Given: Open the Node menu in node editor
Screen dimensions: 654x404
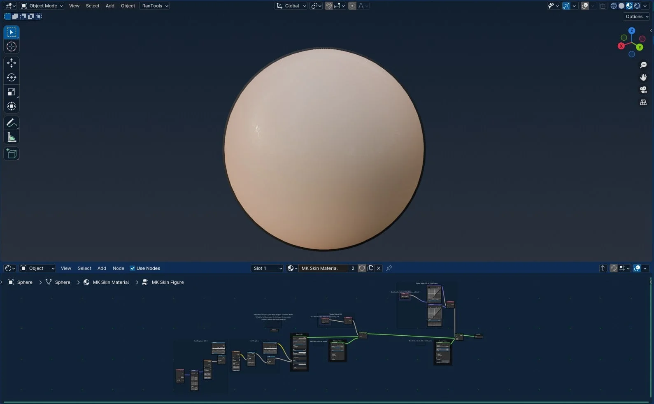Looking at the screenshot, I should pyautogui.click(x=118, y=268).
